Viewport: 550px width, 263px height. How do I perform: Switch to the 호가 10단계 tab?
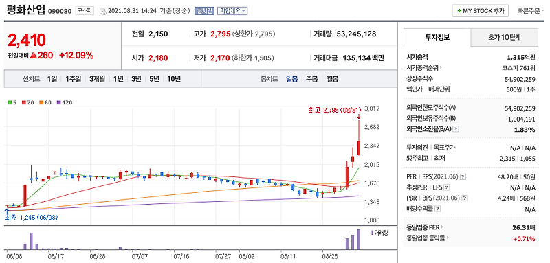click(x=504, y=38)
